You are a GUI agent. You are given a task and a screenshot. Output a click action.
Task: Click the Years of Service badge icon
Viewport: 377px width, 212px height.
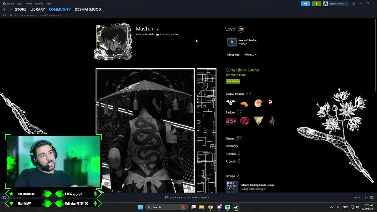(232, 42)
